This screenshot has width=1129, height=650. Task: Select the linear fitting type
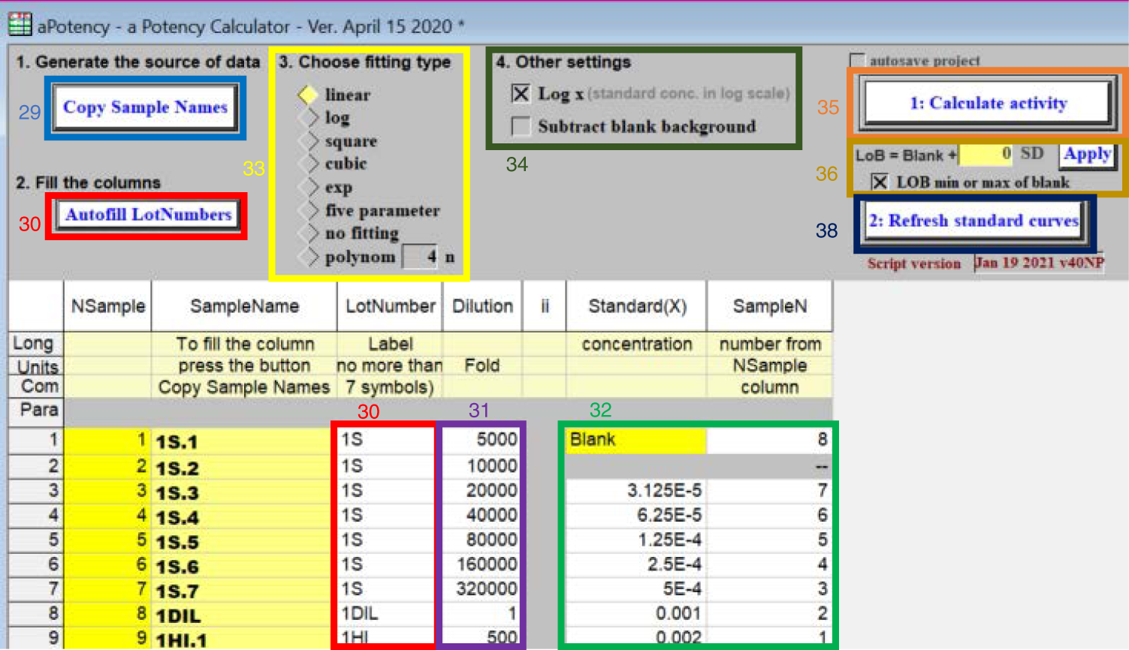click(308, 95)
